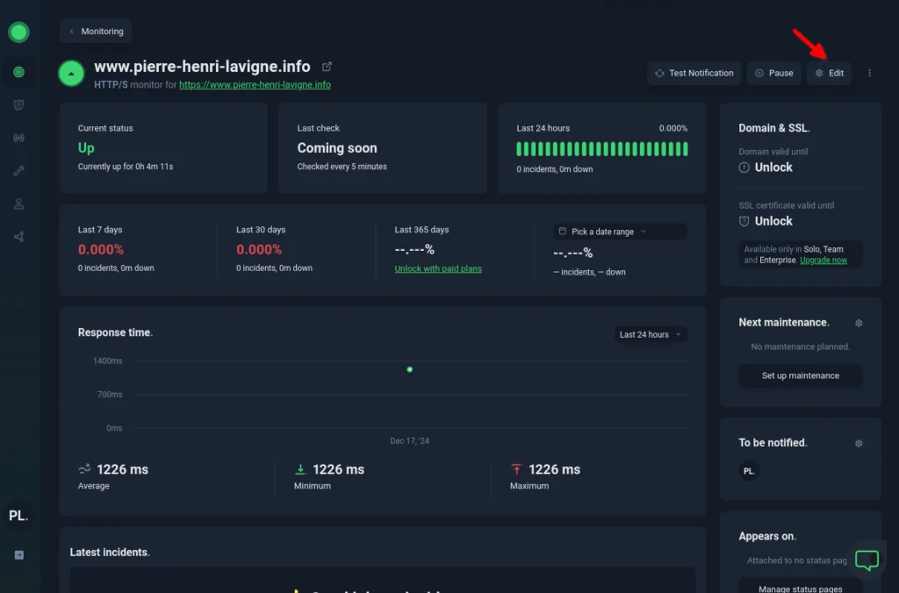Click the gear icon next to To be notified
The height and width of the screenshot is (593, 899).
point(859,443)
